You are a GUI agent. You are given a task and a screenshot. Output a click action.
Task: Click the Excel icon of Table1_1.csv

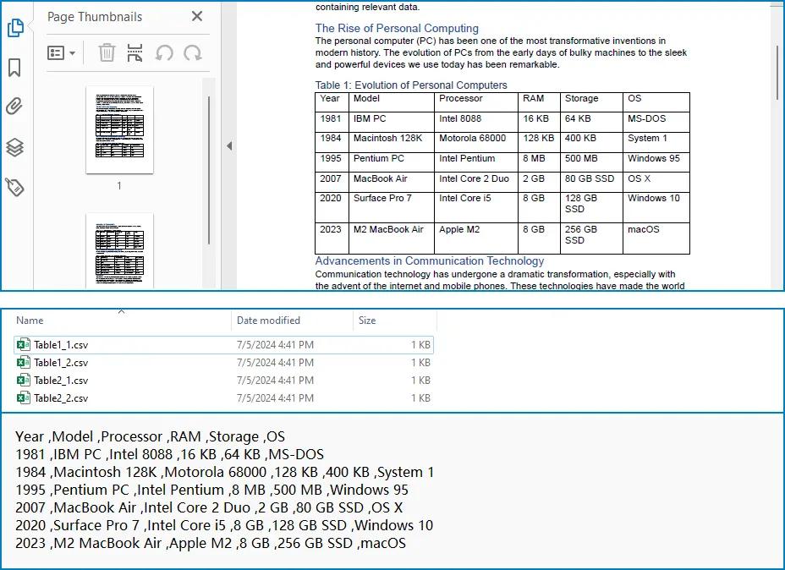tap(23, 344)
